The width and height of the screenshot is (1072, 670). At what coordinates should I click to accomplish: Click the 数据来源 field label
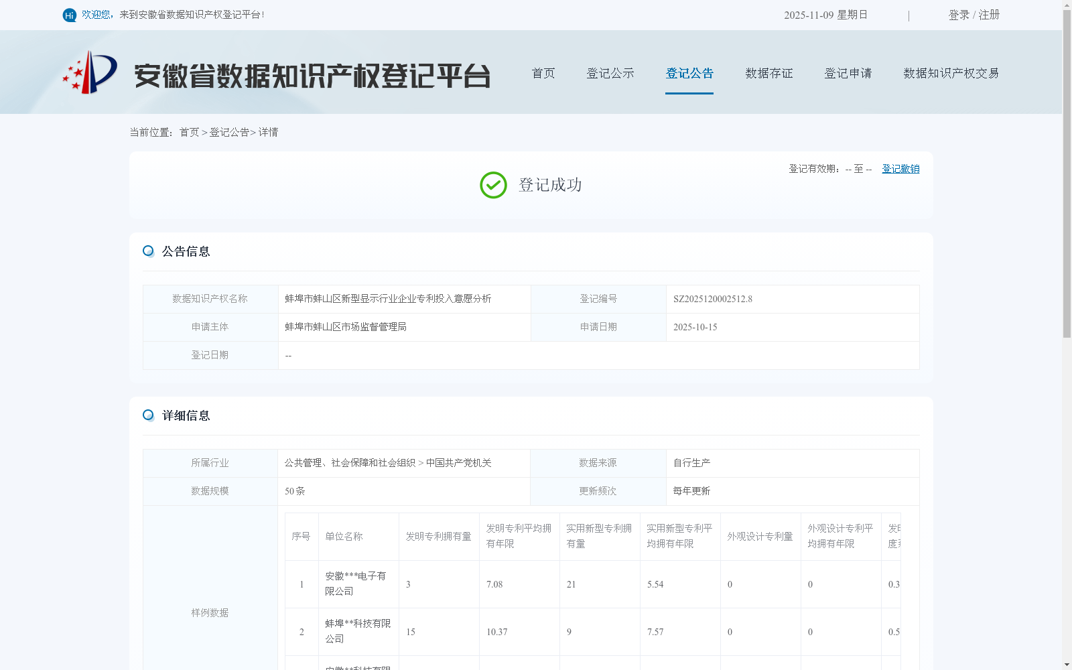pos(598,463)
